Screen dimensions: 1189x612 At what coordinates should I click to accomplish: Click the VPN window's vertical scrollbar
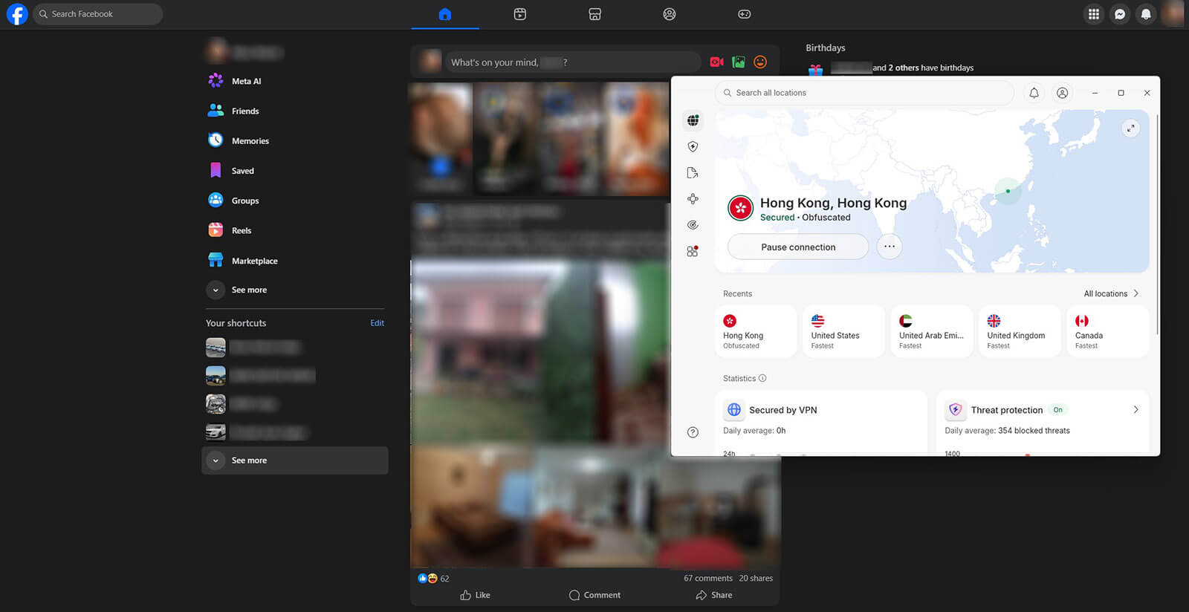[x=1157, y=223]
